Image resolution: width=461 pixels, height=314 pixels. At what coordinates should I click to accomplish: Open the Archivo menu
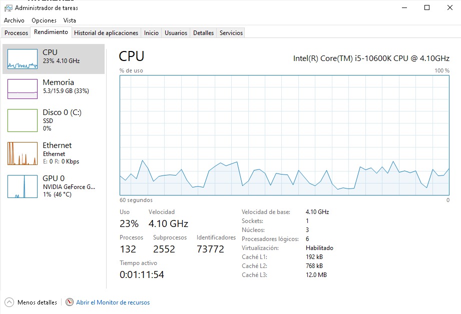pos(14,20)
